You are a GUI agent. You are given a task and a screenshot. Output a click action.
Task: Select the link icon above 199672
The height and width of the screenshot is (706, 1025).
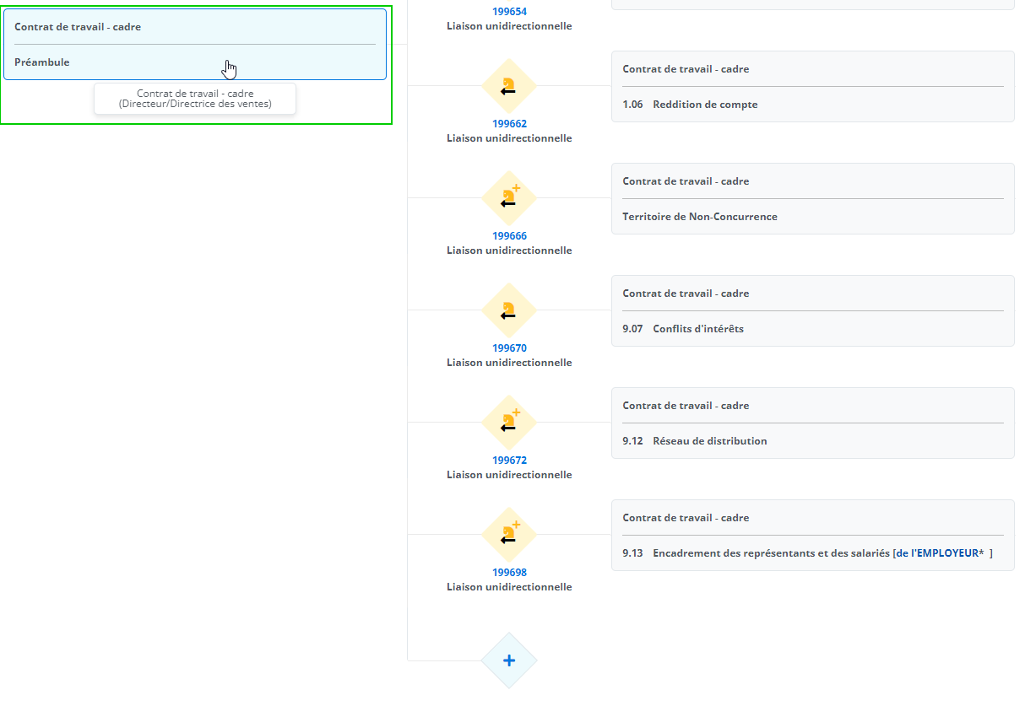pyautogui.click(x=509, y=423)
